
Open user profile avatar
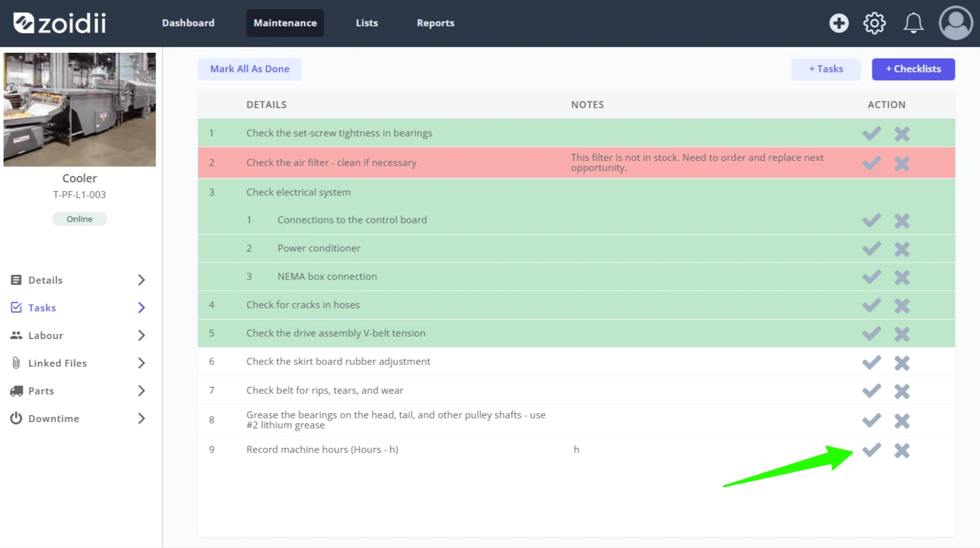[955, 23]
